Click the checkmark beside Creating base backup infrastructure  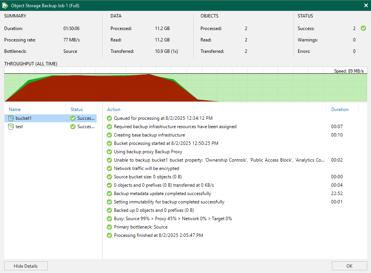109,135
